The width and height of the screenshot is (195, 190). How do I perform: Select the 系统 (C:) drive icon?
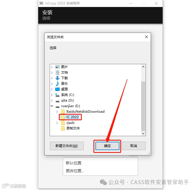[x=57, y=95]
